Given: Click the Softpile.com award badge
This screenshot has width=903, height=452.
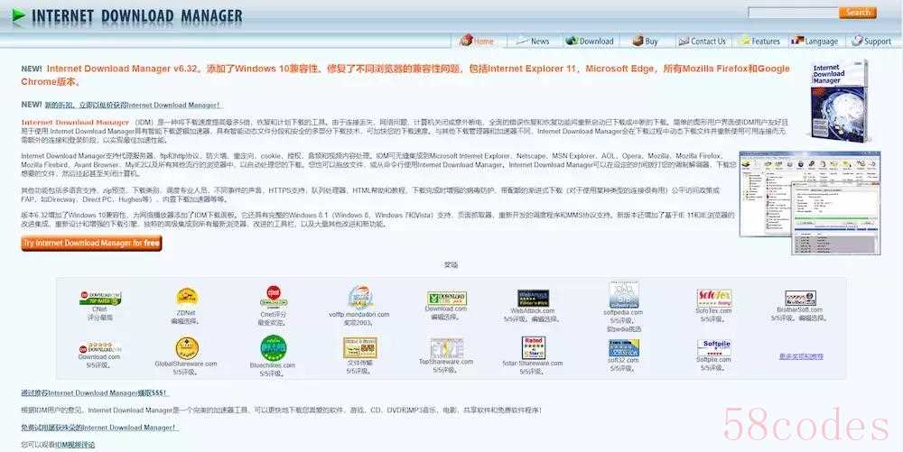Looking at the screenshot, I should click(714, 348).
